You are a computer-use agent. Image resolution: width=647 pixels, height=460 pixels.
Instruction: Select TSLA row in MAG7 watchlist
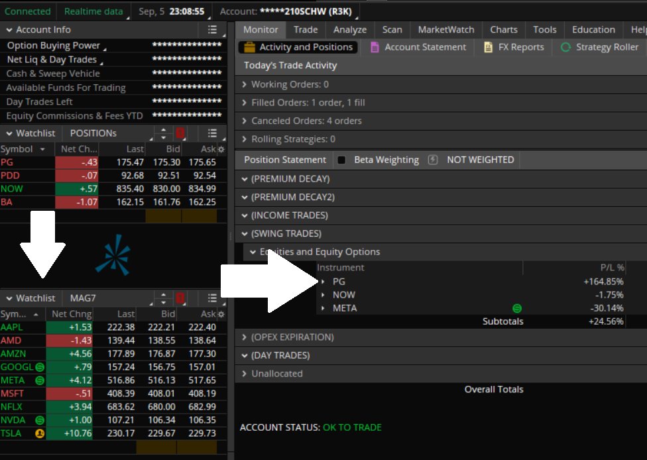(x=113, y=433)
